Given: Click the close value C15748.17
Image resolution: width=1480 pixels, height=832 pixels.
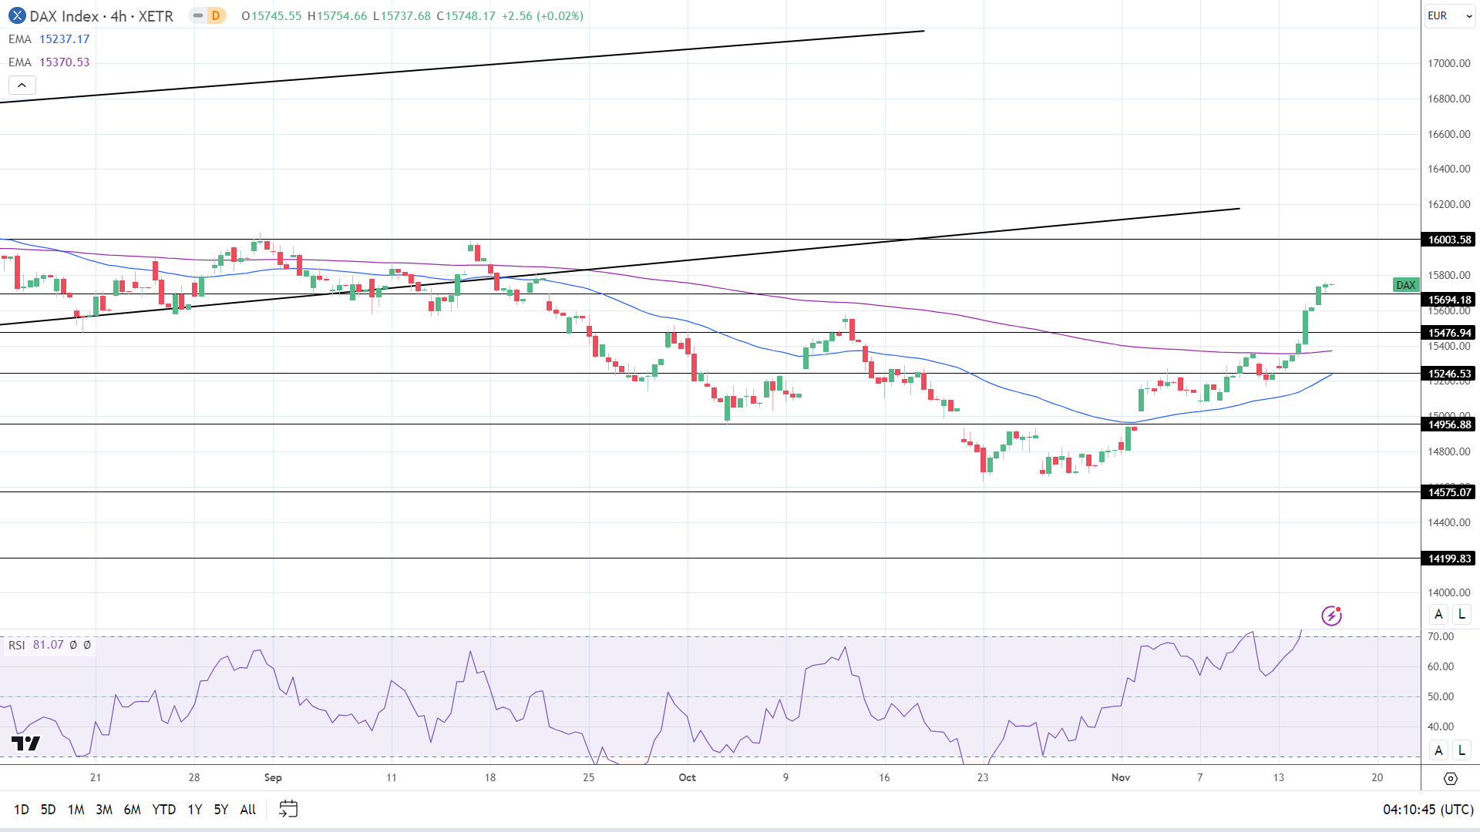Looking at the screenshot, I should [466, 15].
